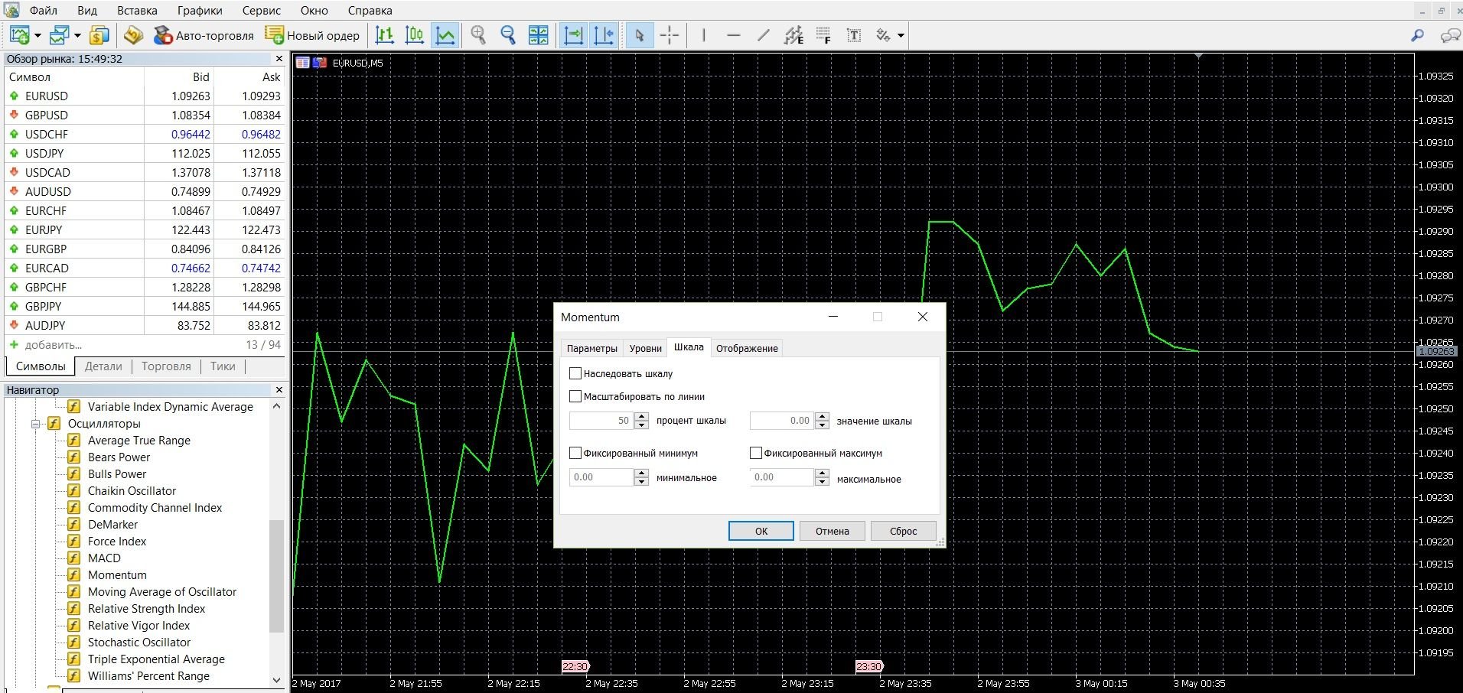Select the equidistant channel tool
1463x693 pixels.
coord(794,35)
